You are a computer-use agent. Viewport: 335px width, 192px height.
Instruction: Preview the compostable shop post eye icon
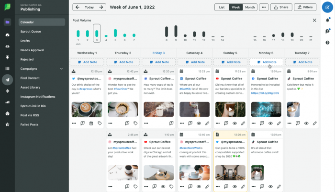pyautogui.click(x=234, y=186)
